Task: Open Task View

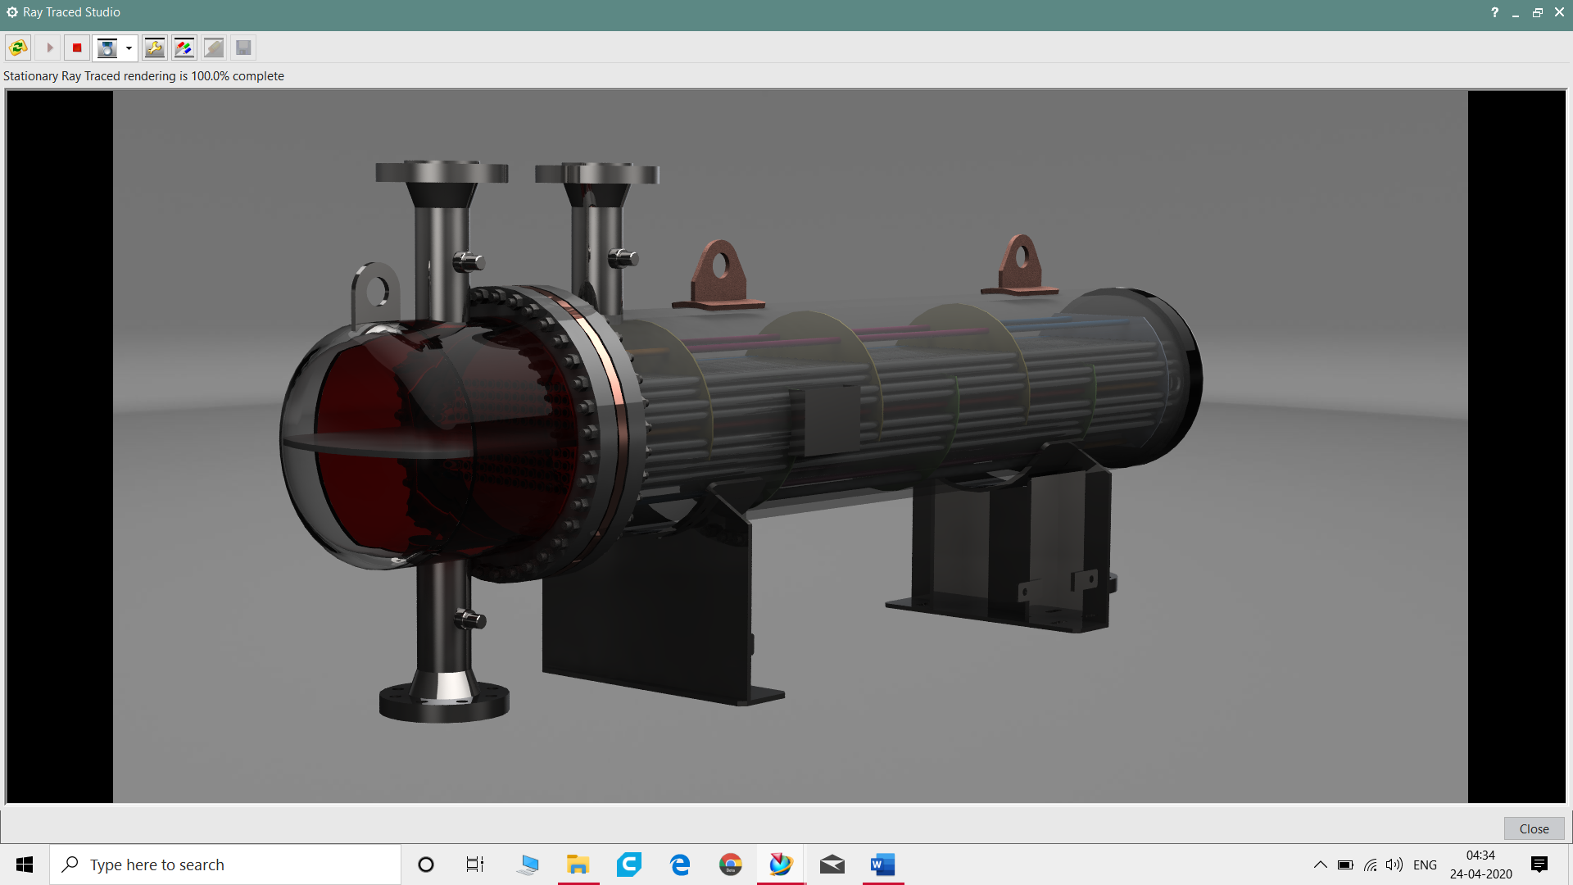Action: [475, 865]
